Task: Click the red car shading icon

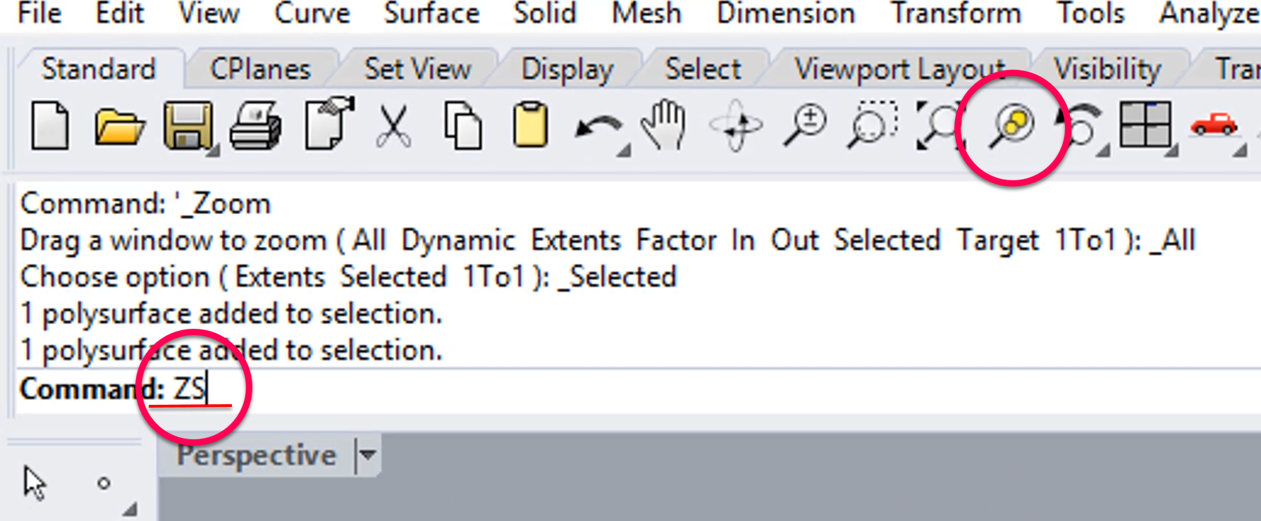Action: pyautogui.click(x=1214, y=125)
